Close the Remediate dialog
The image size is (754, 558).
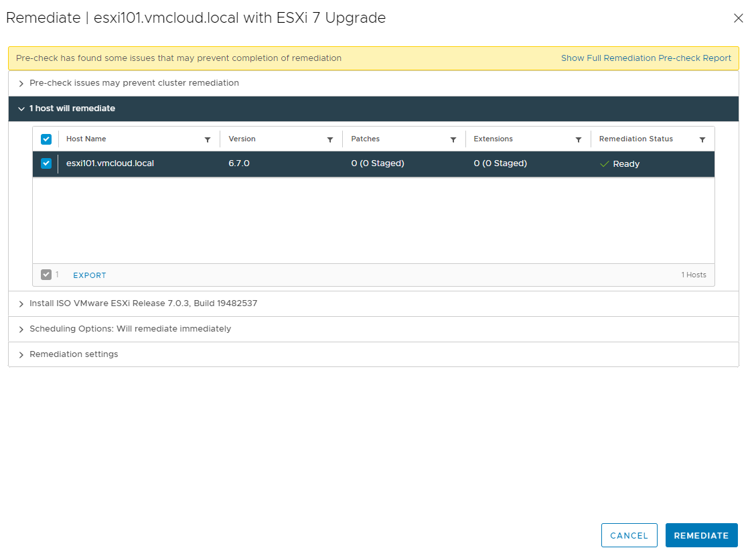tap(739, 18)
